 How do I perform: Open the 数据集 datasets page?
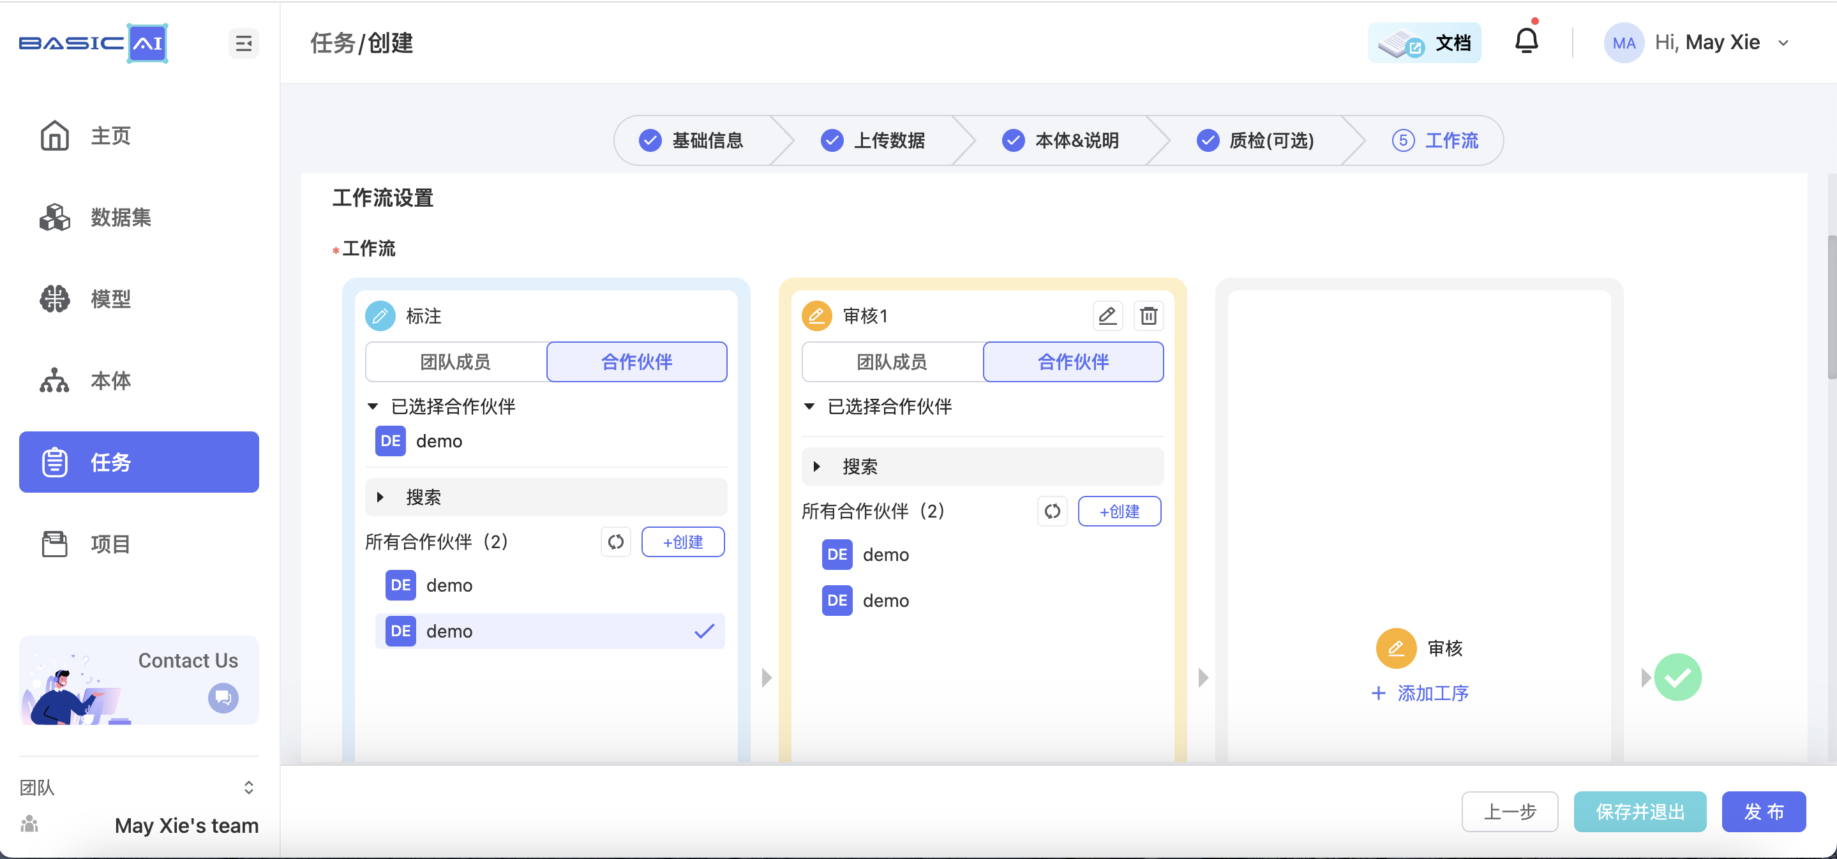pos(139,218)
